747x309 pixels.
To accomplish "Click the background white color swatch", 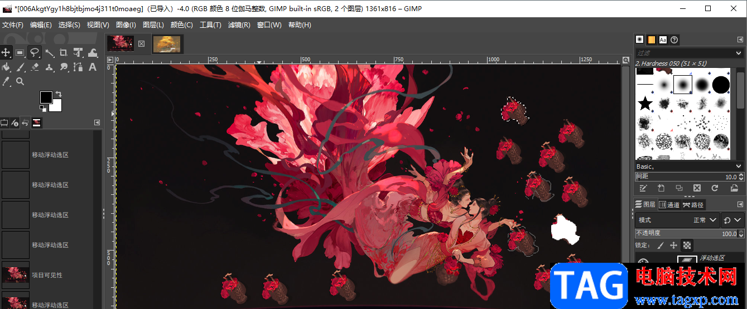I will (56, 106).
